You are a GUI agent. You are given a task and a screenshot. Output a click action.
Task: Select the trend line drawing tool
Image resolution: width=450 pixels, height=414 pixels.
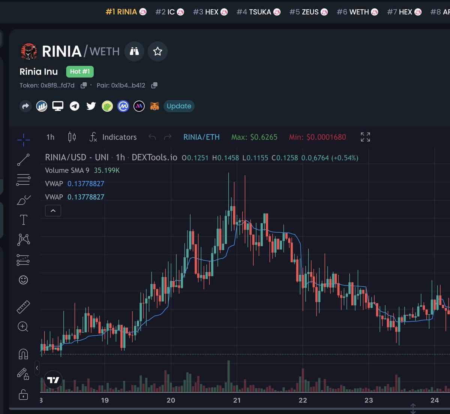[x=23, y=159]
